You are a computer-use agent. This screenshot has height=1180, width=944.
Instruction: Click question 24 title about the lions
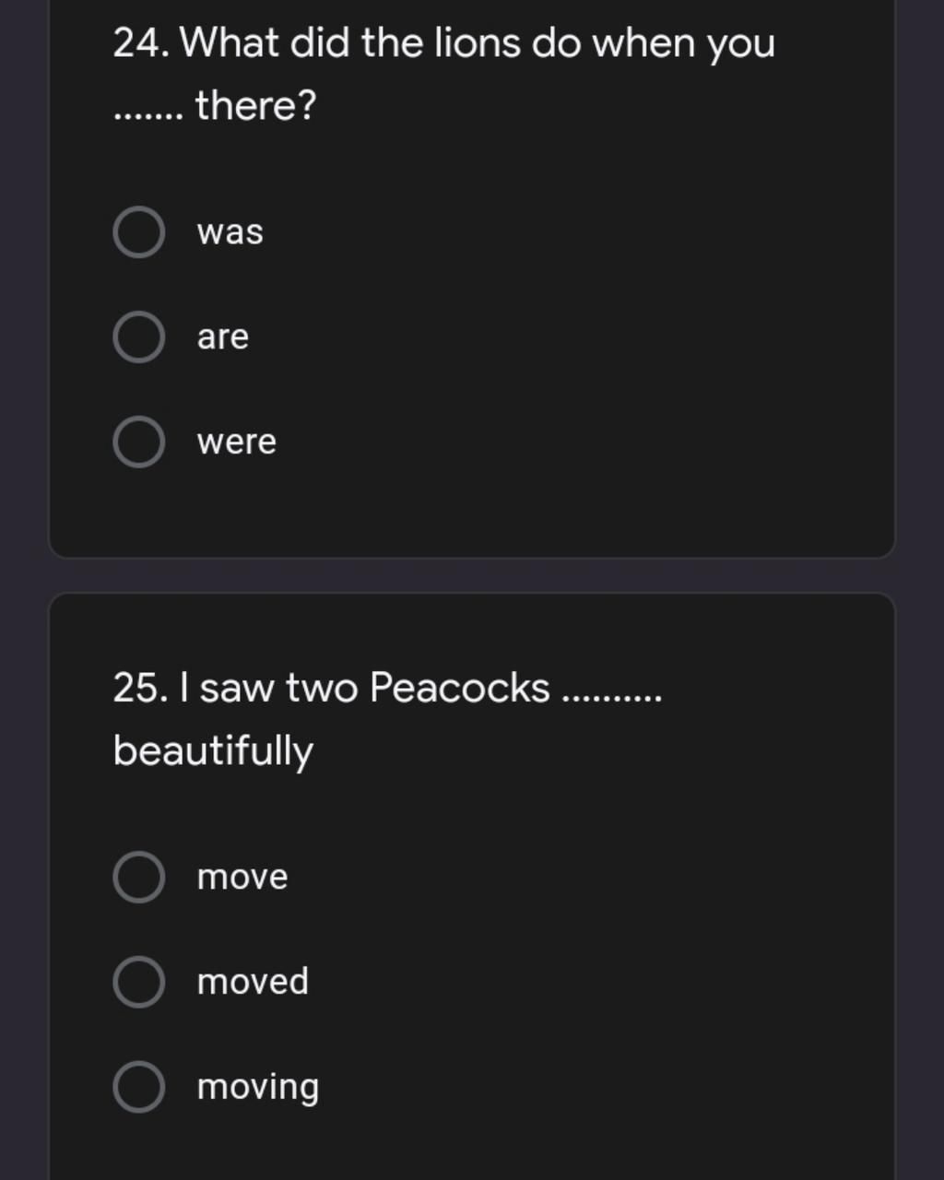click(444, 74)
